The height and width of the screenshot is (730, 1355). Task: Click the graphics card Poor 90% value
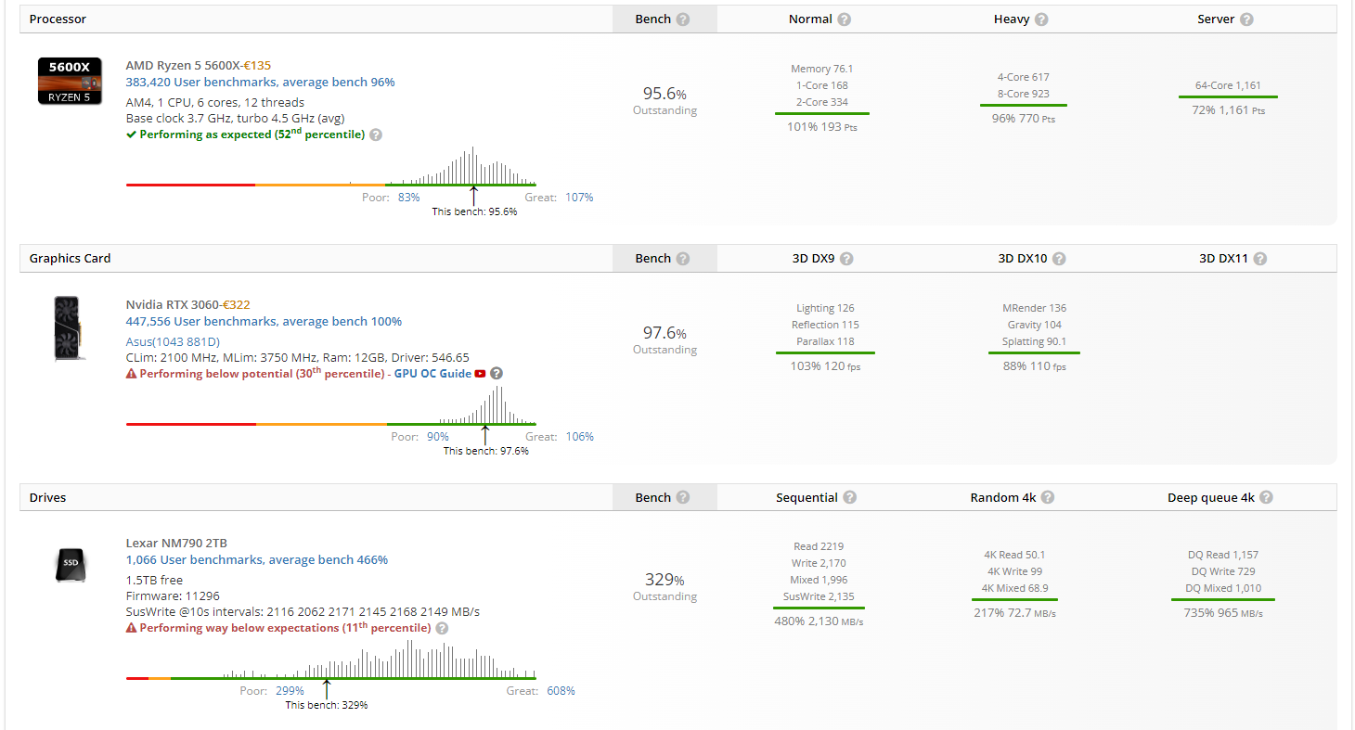[438, 437]
